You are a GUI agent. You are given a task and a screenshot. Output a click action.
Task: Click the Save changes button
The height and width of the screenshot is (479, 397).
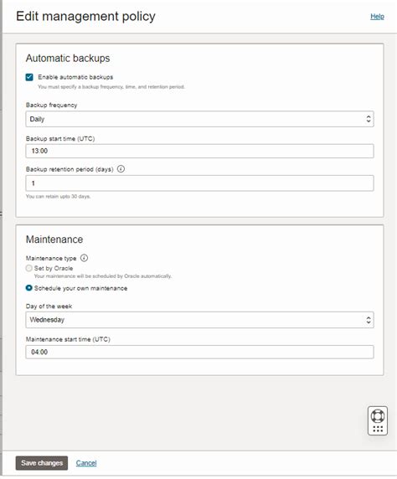tap(42, 463)
